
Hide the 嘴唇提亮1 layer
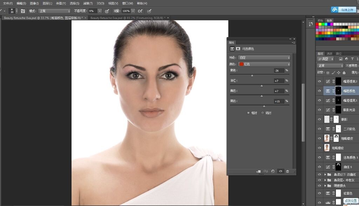(x=320, y=100)
